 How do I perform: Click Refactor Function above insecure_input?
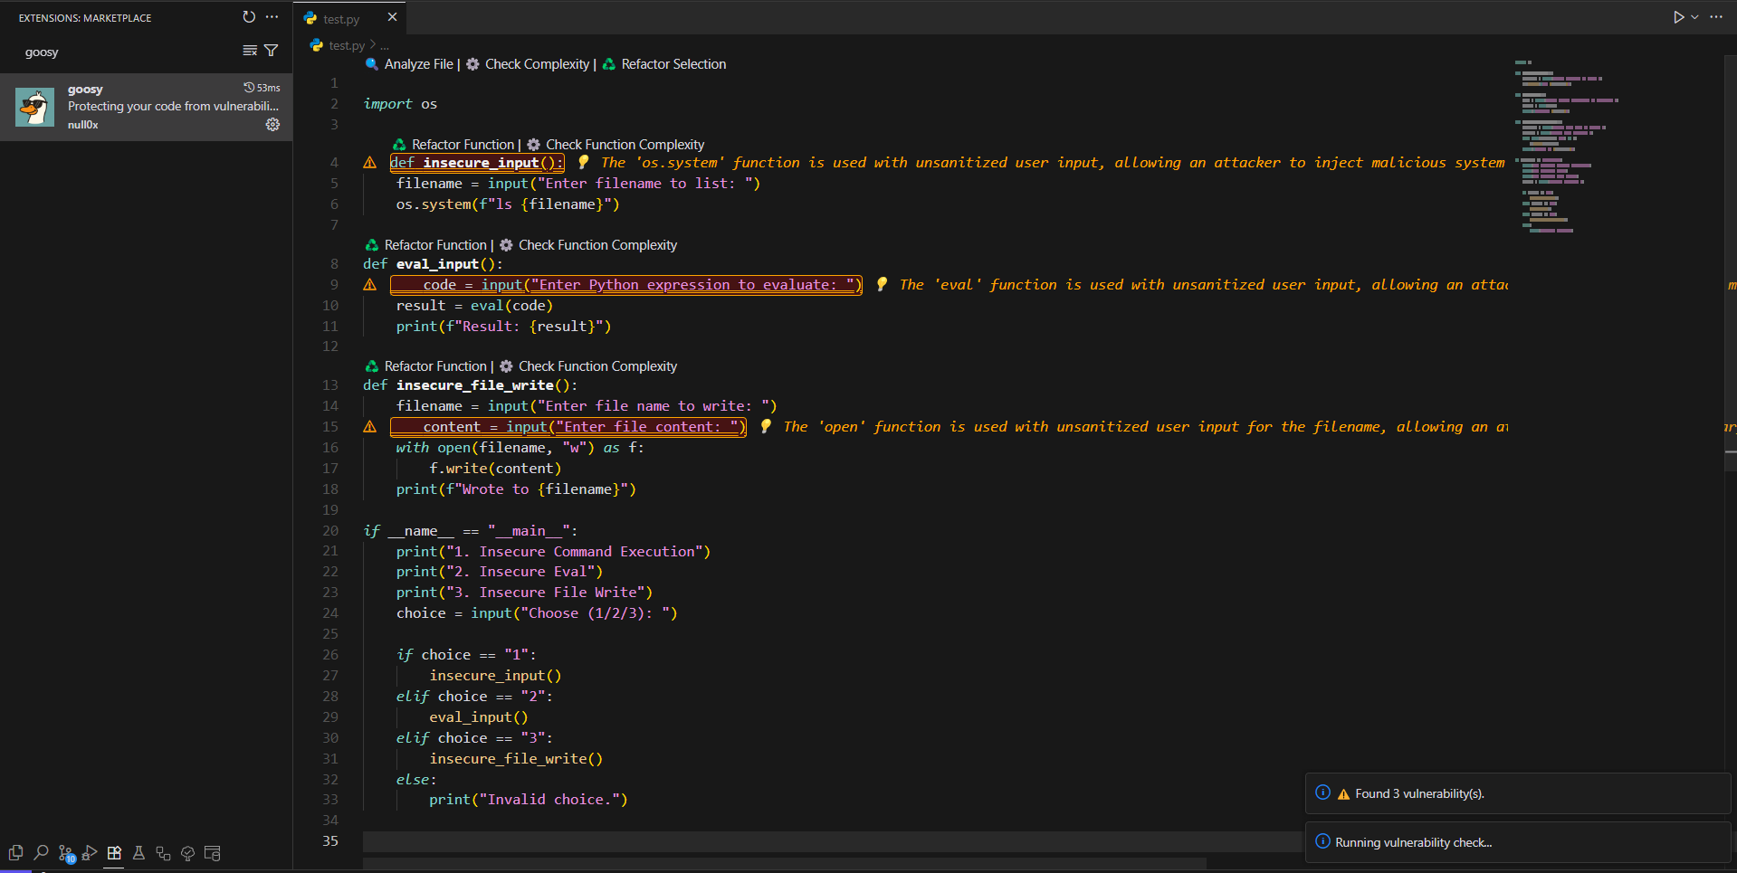tap(453, 145)
